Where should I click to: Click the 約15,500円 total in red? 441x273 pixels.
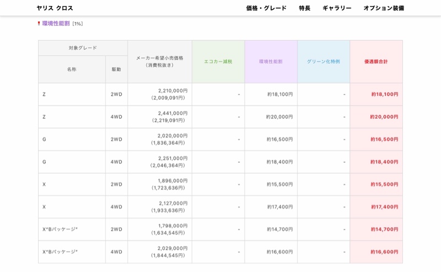point(384,184)
